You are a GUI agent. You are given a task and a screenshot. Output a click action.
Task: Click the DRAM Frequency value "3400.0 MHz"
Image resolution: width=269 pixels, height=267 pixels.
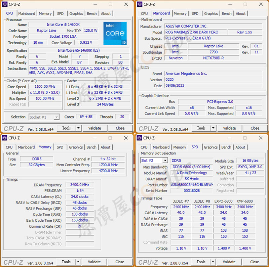click(x=80, y=185)
